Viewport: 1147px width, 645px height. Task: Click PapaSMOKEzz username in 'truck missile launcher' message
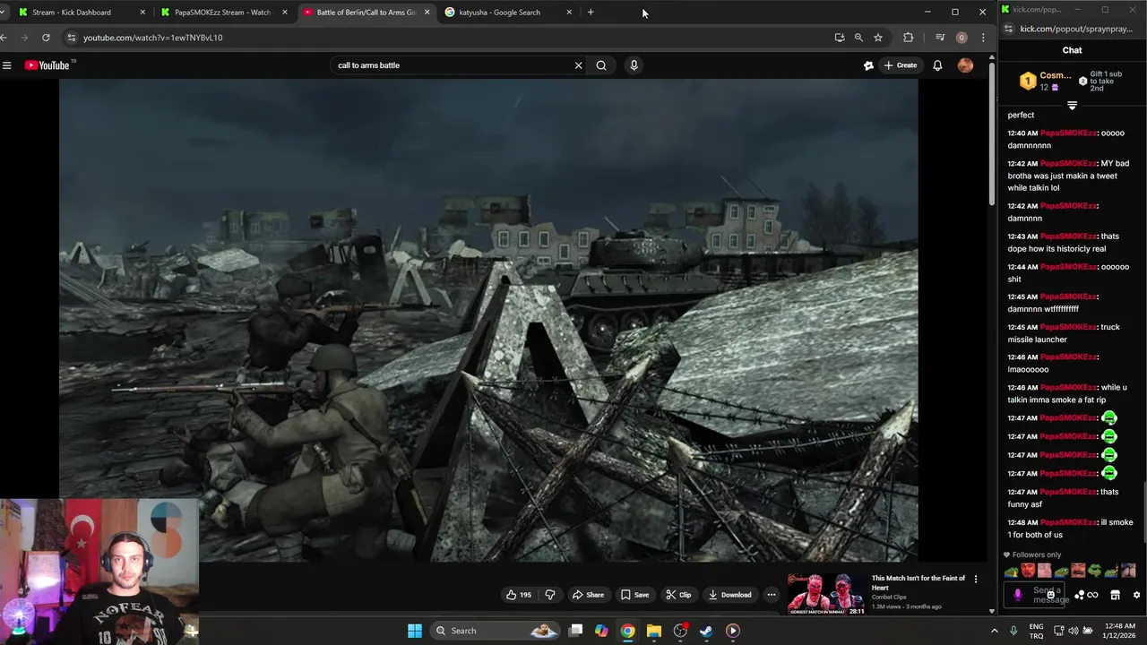[1068, 327]
